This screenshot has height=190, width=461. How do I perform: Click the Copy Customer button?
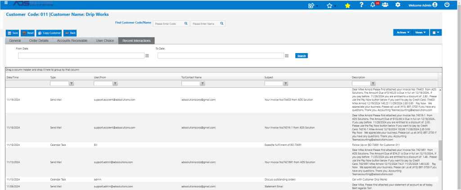(x=49, y=33)
